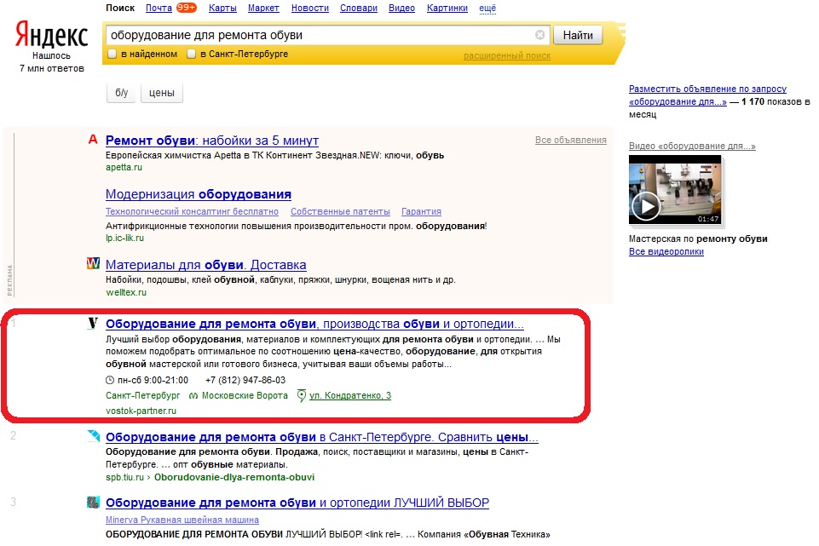This screenshot has width=819, height=546.
Task: Open the Картинки service
Action: pyautogui.click(x=447, y=8)
